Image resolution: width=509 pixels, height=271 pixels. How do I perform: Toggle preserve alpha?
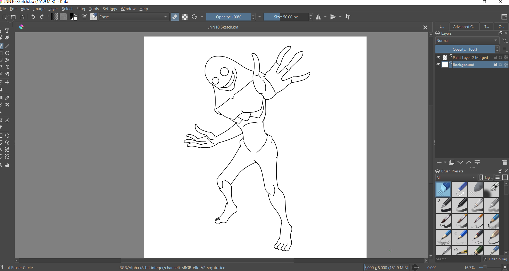tap(185, 17)
